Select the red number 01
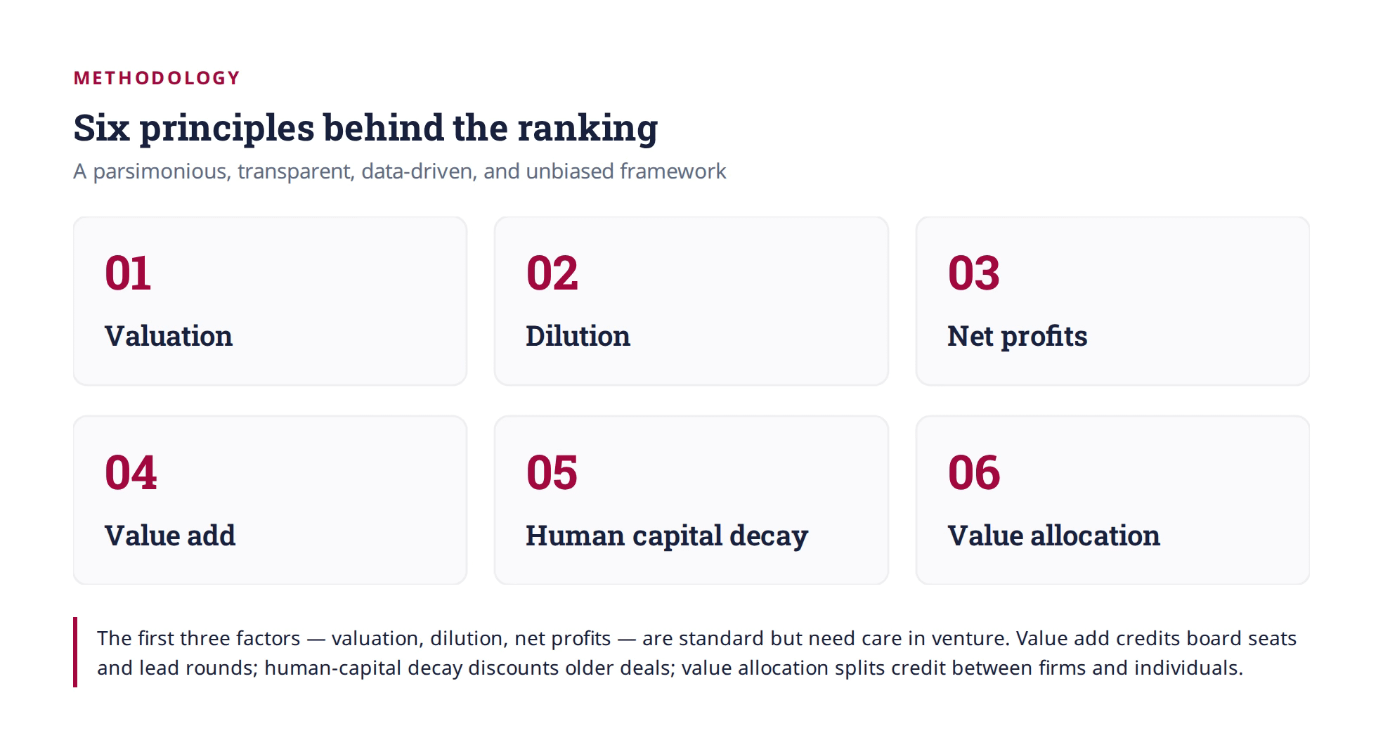This screenshot has height=745, width=1383. [x=128, y=273]
